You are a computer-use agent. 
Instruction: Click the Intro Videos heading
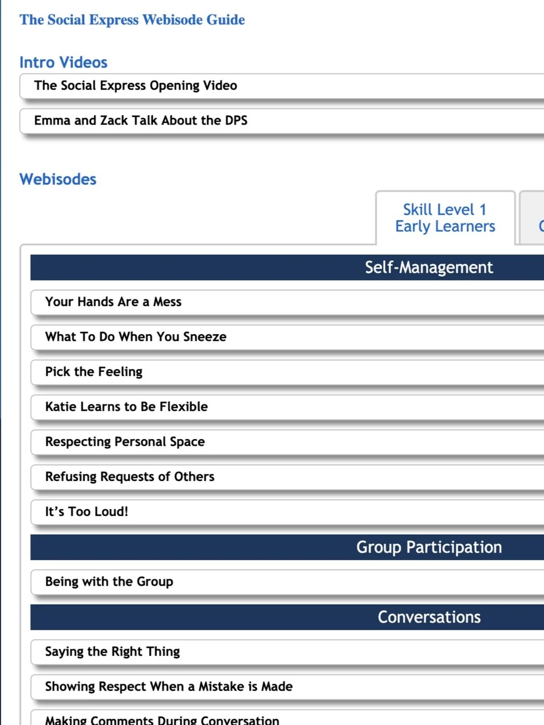pyautogui.click(x=64, y=62)
